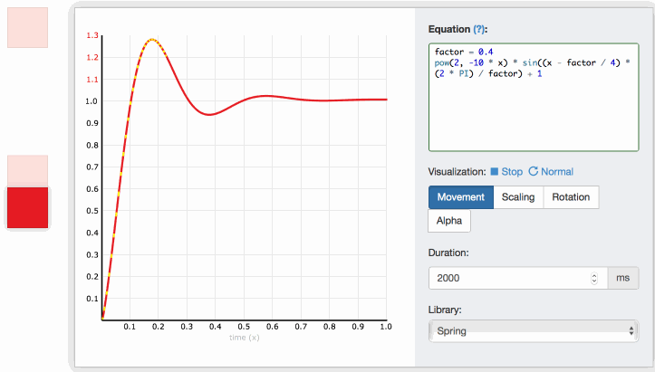Click the Visualization: label

pos(457,172)
